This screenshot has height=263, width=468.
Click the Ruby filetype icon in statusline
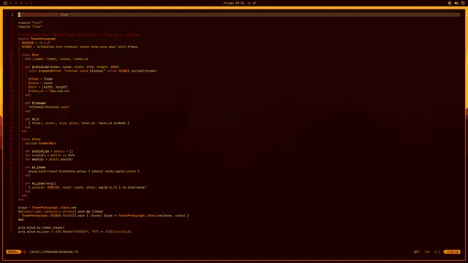25,251
